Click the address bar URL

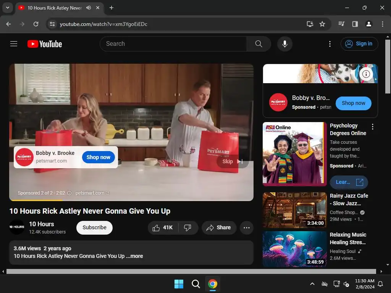pyautogui.click(x=103, y=24)
